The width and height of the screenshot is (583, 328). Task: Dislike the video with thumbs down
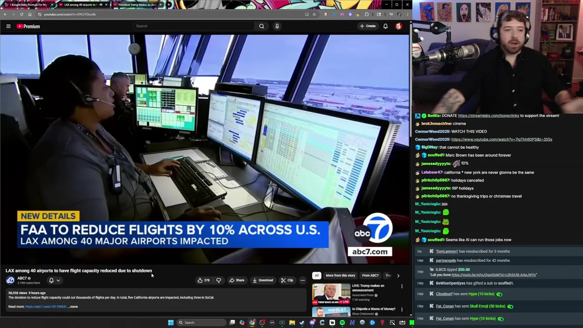(219, 280)
